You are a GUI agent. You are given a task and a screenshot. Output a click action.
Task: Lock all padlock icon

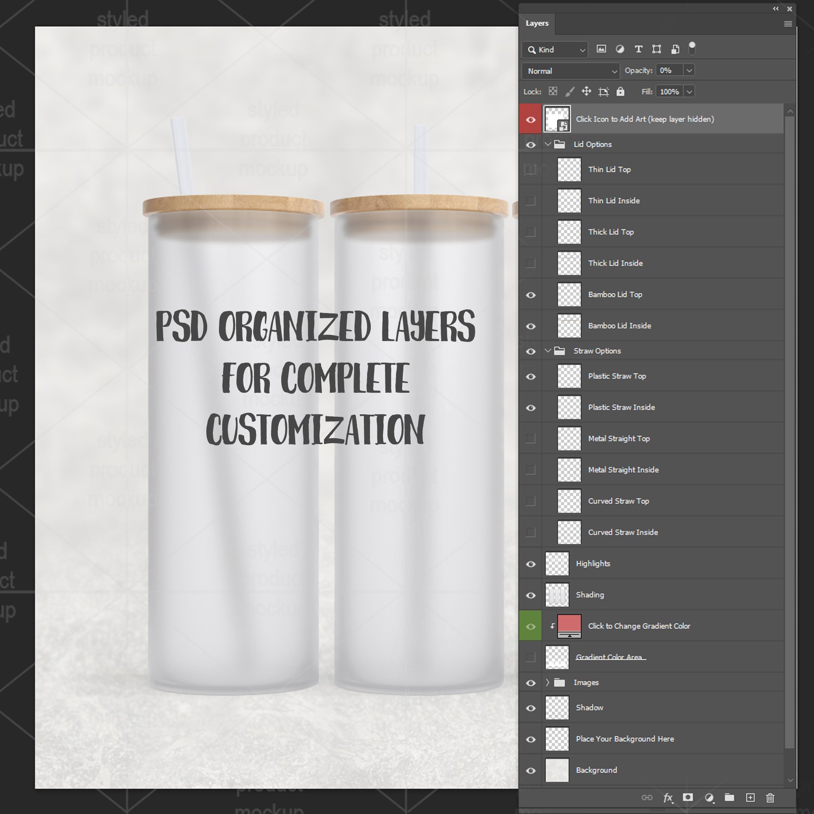pos(620,92)
